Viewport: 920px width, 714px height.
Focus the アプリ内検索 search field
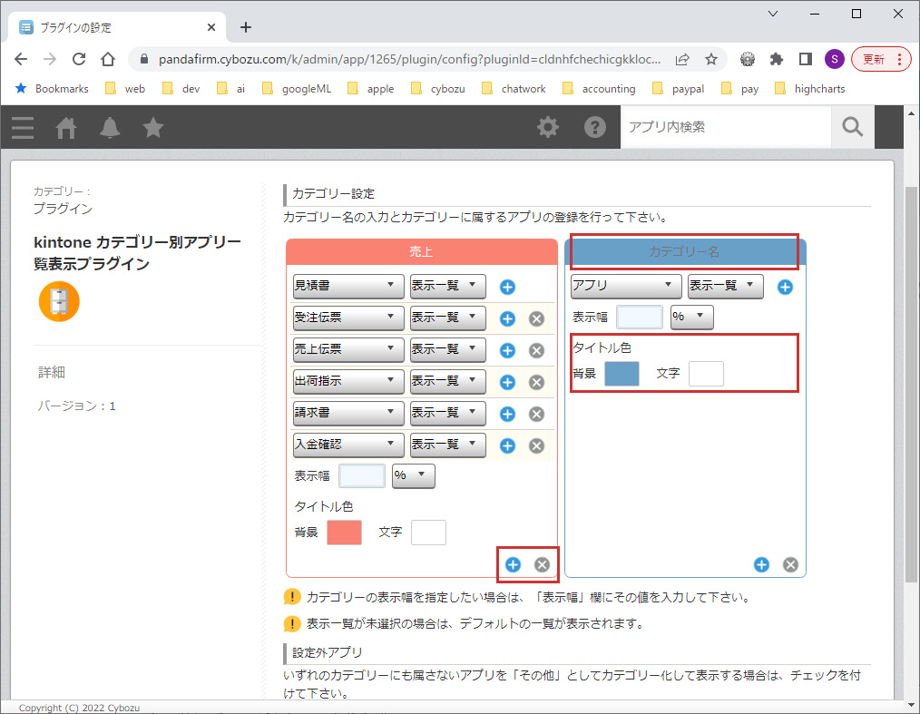pyautogui.click(x=726, y=127)
